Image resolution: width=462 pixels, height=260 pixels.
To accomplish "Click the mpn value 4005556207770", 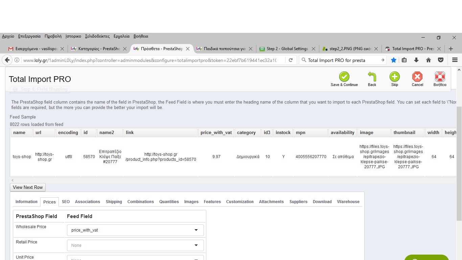I will pyautogui.click(x=311, y=157).
